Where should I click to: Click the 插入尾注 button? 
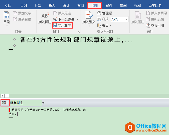tap(62, 13)
